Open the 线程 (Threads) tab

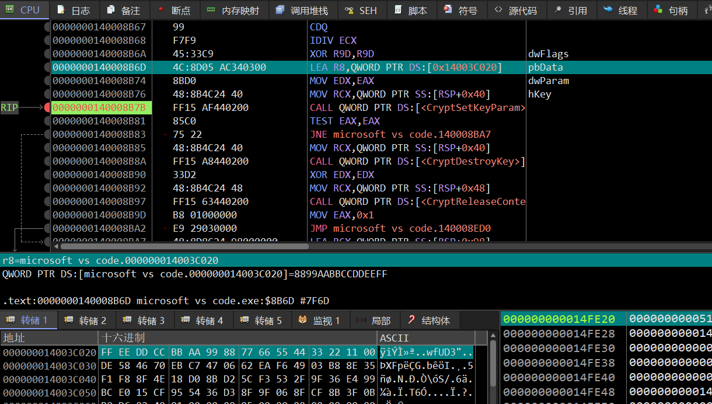tap(621, 11)
